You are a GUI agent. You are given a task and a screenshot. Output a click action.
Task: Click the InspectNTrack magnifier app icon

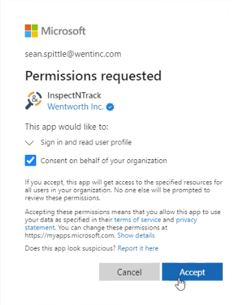coord(34,101)
